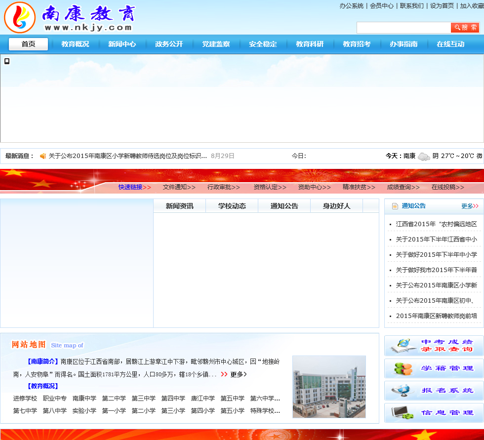Switch to the 学校动态 tab
The image size is (484, 440).
point(232,206)
